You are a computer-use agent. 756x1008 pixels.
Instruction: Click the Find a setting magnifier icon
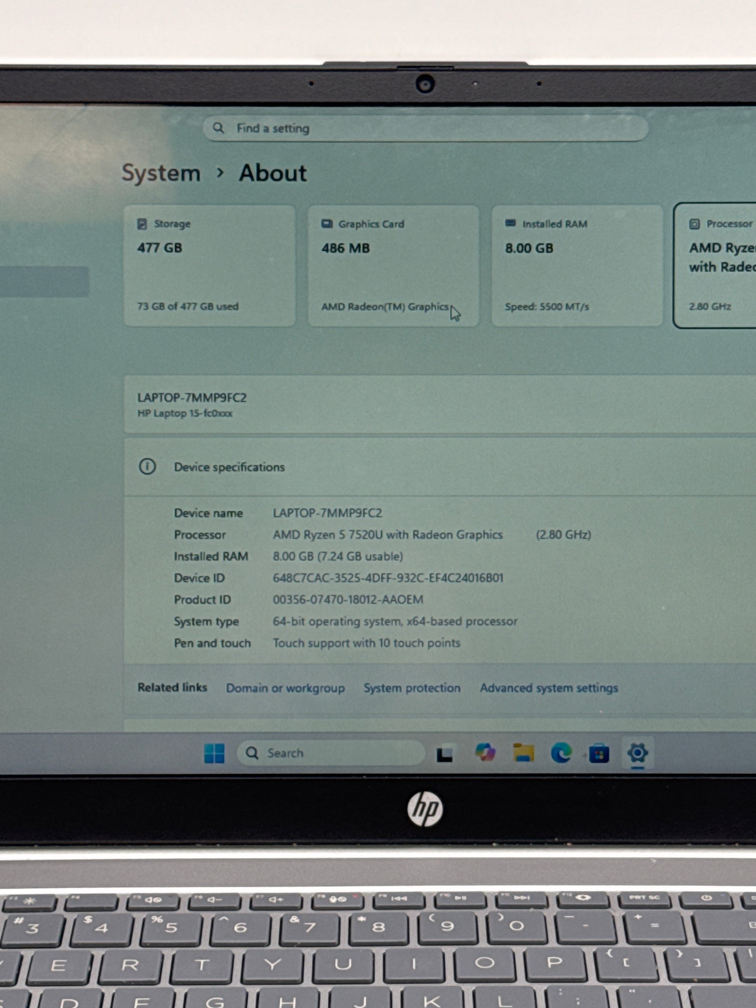[218, 128]
